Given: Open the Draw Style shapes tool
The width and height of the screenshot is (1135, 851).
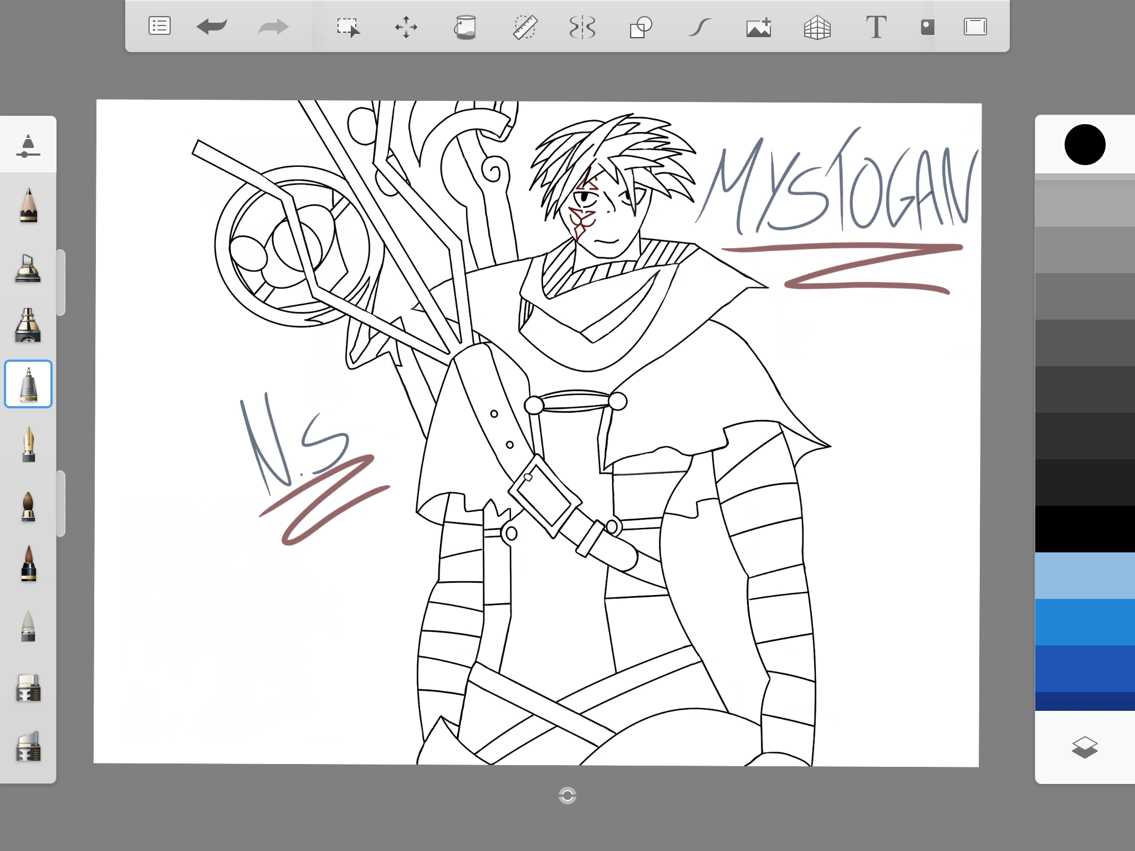Looking at the screenshot, I should click(641, 27).
